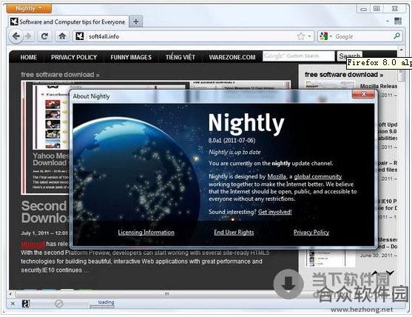Go to the home page icon
Viewport: 412px width, 317px height.
point(62,36)
